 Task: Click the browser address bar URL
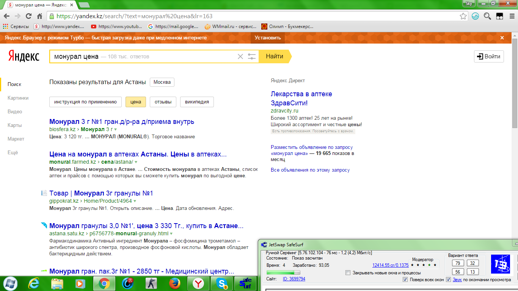pos(135,16)
